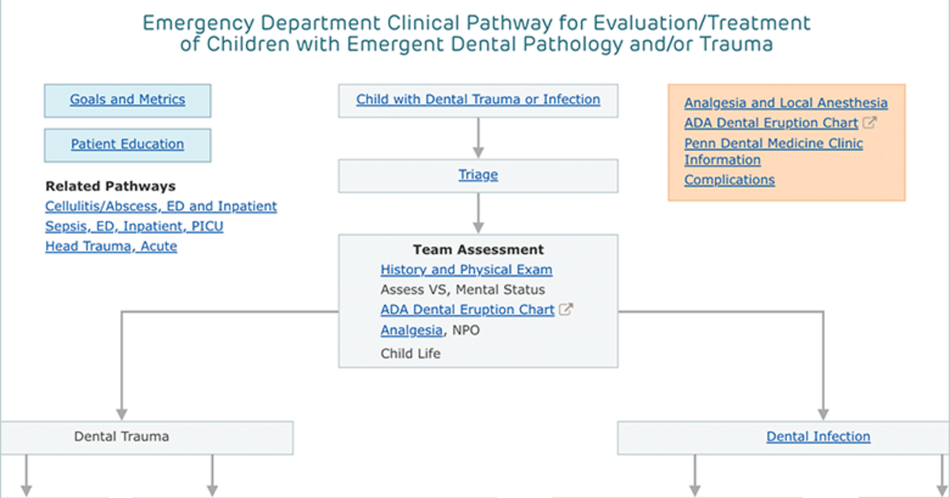
Task: Select the Dental Infection branch link
Action: [x=818, y=436]
